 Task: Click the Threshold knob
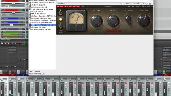113,21
